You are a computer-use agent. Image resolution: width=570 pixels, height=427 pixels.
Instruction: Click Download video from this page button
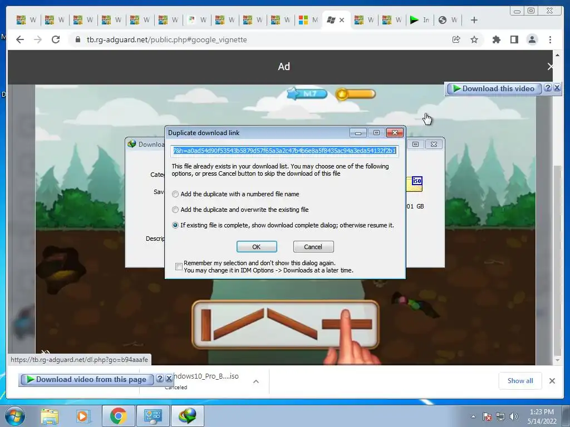point(87,379)
